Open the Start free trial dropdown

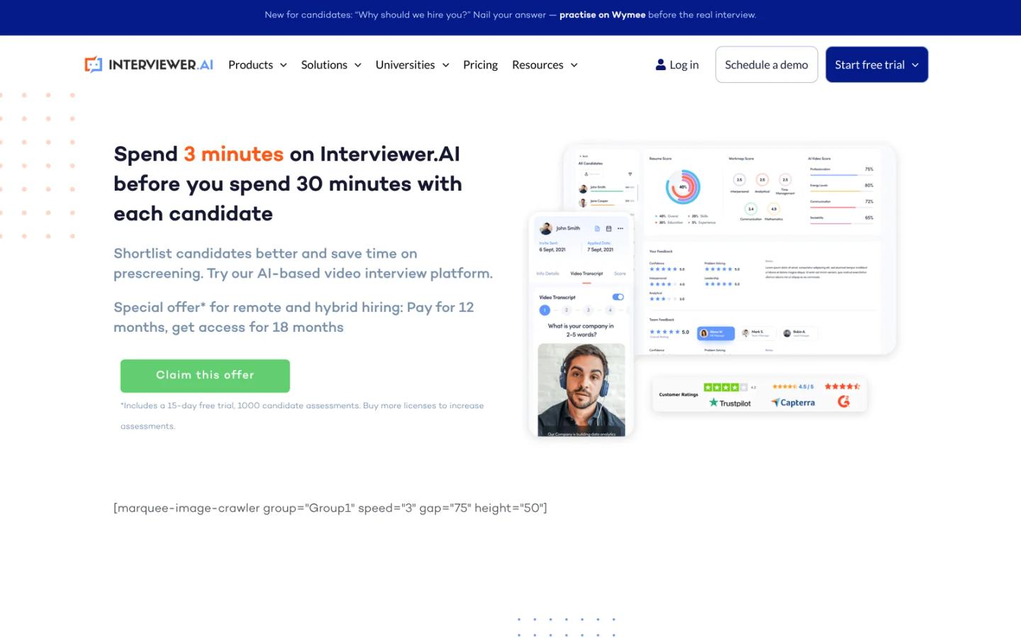pos(876,65)
